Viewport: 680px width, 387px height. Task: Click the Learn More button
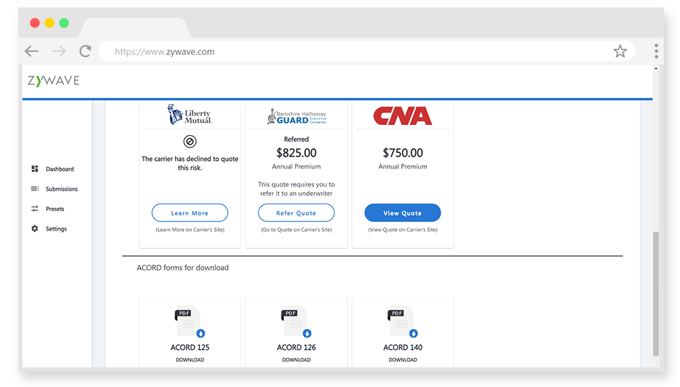coord(190,213)
